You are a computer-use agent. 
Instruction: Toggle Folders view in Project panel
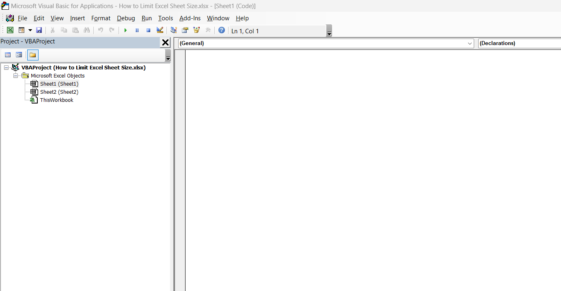pyautogui.click(x=33, y=55)
